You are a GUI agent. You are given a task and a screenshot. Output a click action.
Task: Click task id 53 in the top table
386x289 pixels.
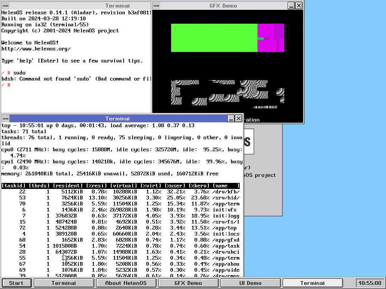coord(22,198)
